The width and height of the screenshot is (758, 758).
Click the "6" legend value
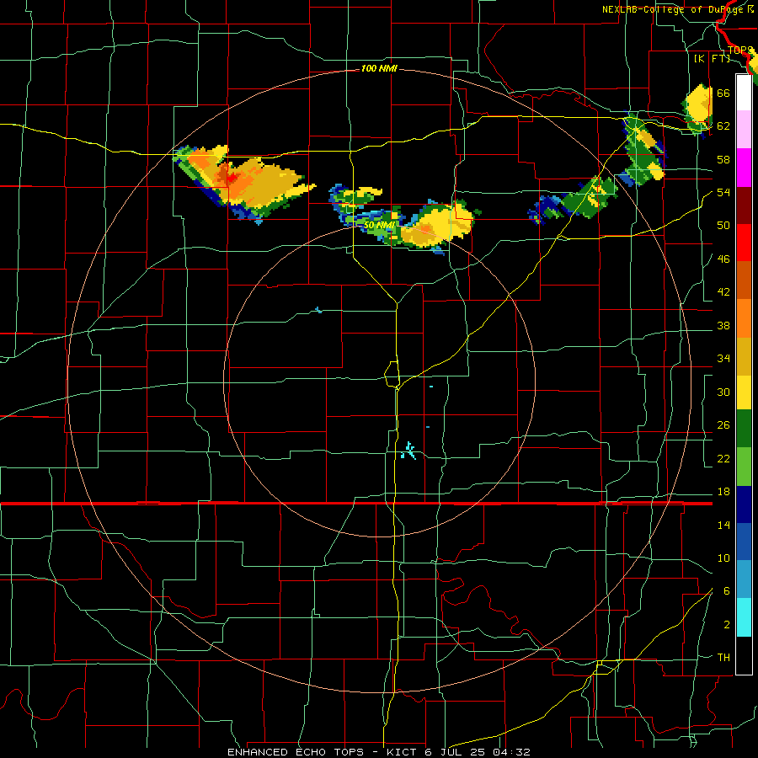[x=727, y=591]
